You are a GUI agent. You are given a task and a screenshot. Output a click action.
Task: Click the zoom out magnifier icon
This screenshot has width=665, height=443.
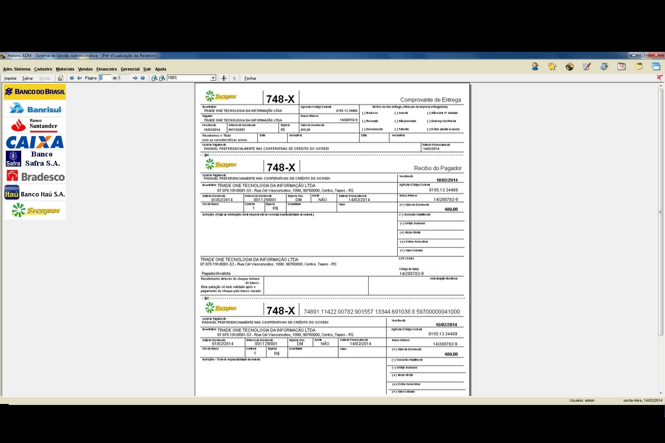coord(154,78)
